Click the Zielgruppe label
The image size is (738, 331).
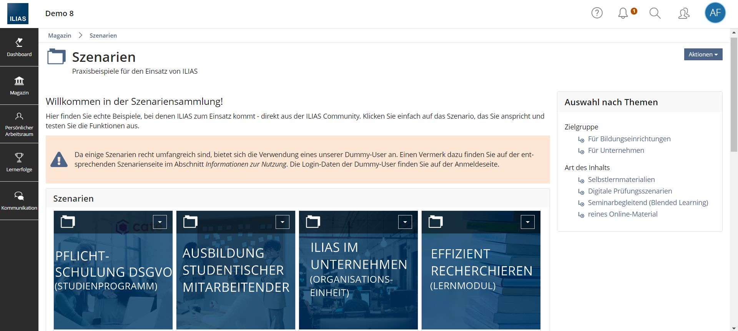point(581,127)
